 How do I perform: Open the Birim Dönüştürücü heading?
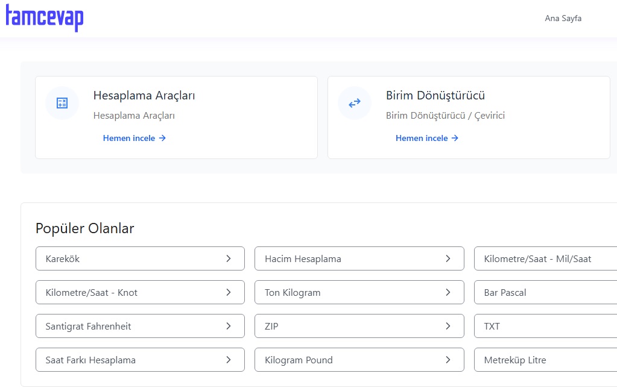(435, 95)
